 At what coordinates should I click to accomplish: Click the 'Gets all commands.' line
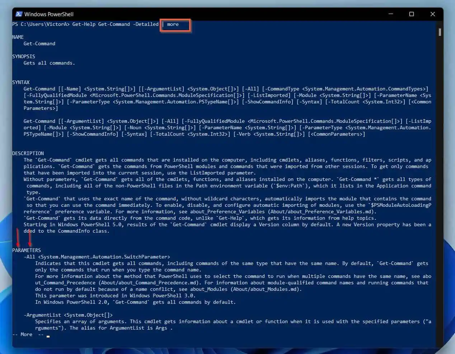[50, 63]
